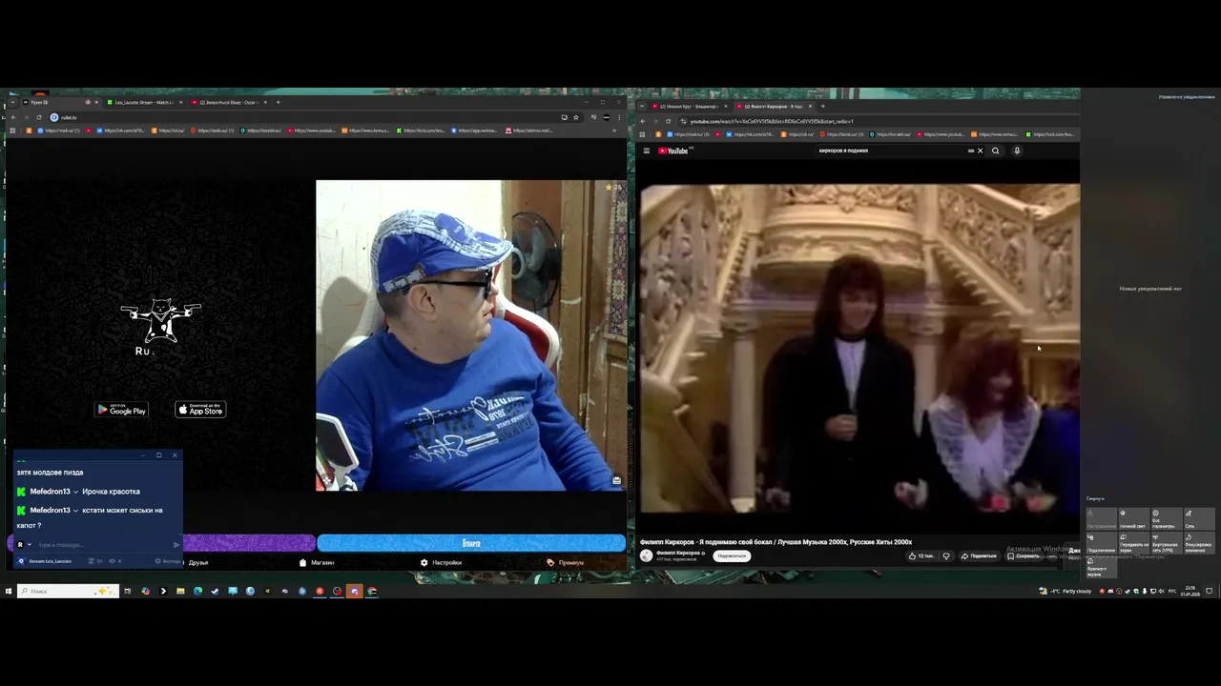1221x686 pixels.
Task: Open the Филипп Киркоров channel avatar
Action: (646, 555)
